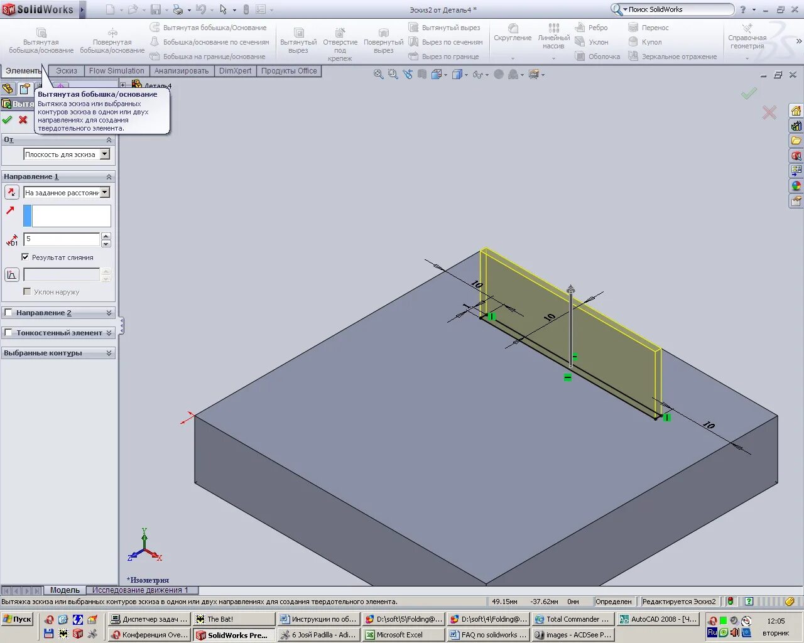Viewport: 804px width, 643px height.
Task: Expand the Деталь4 flyout tree node
Action: 123,85
